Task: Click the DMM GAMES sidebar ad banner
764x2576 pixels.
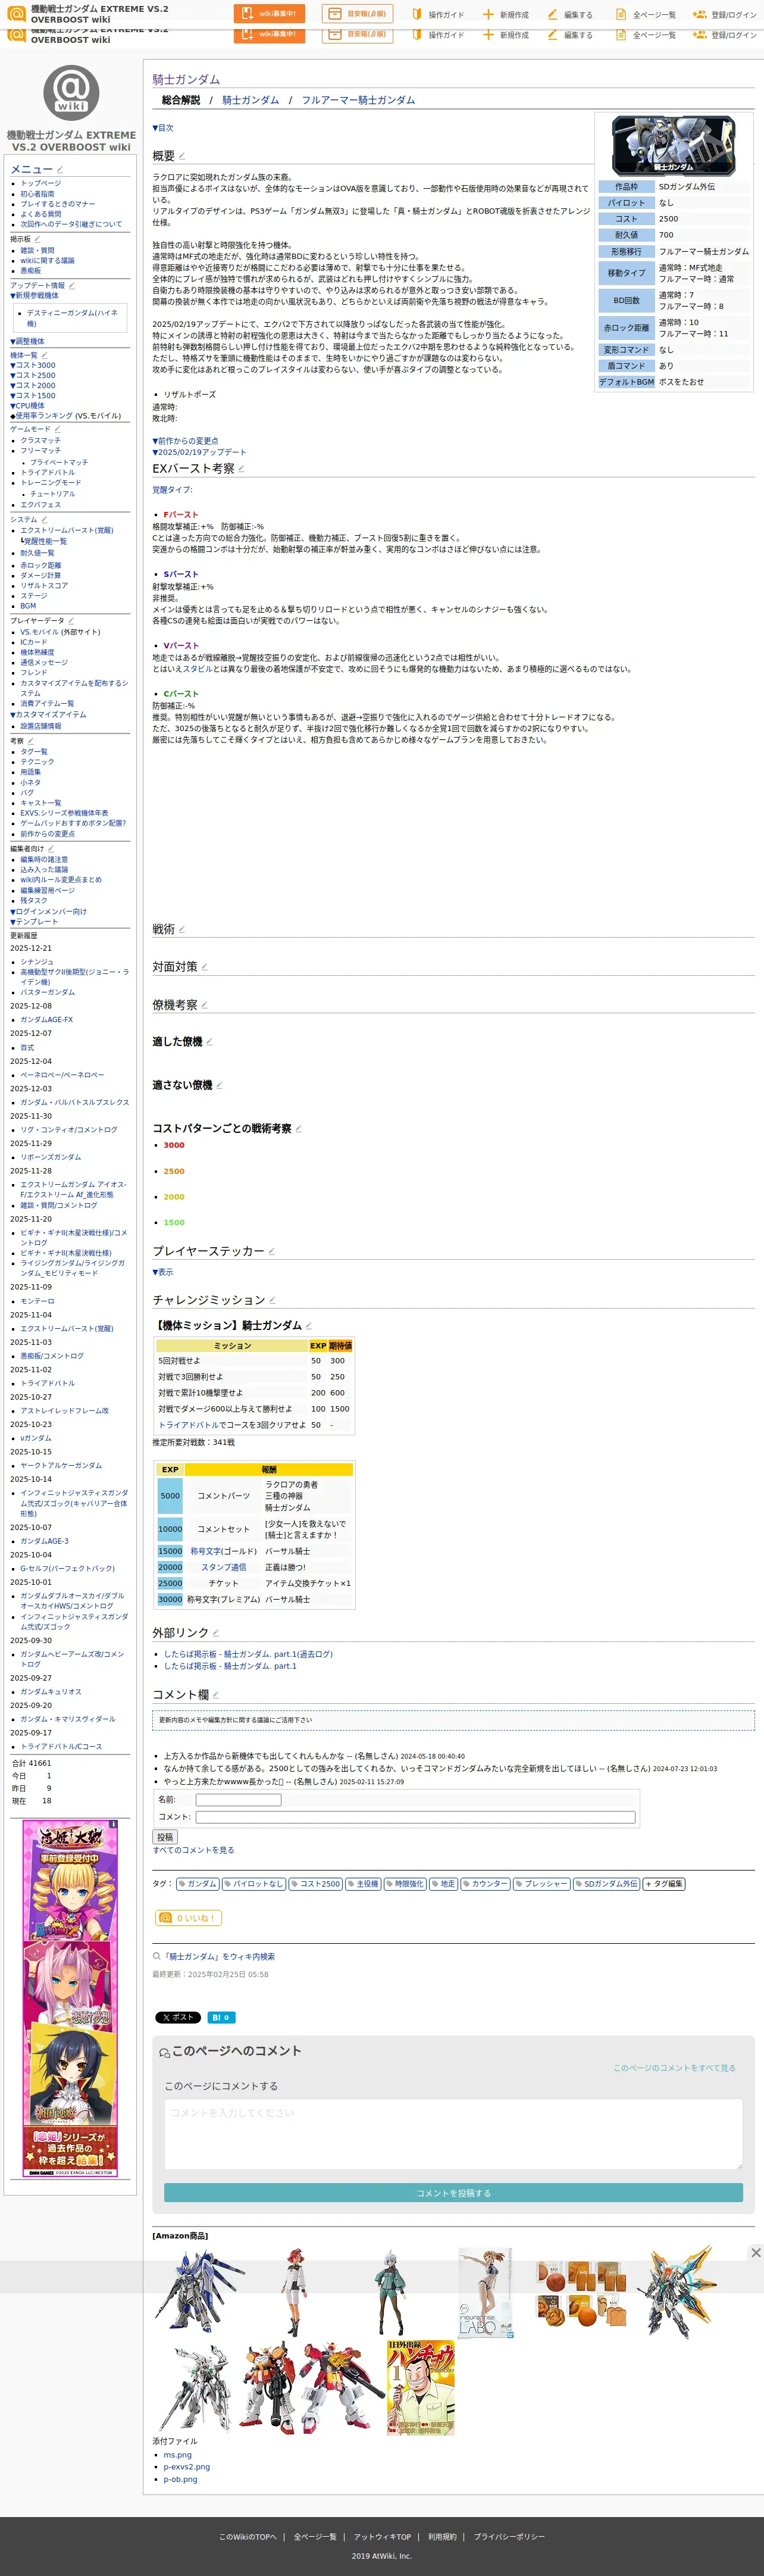Action: [70, 1999]
